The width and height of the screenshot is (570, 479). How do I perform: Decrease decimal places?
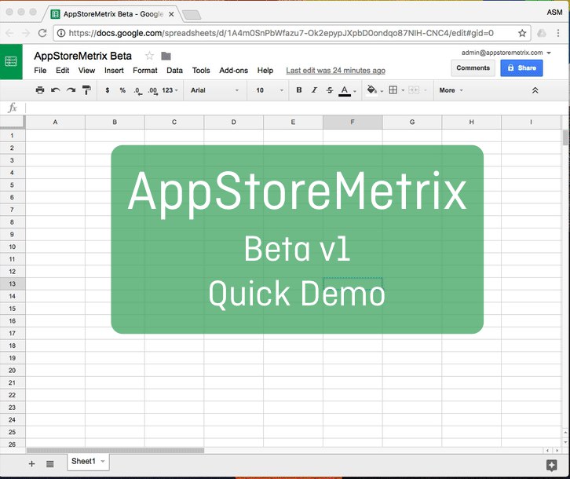point(137,90)
